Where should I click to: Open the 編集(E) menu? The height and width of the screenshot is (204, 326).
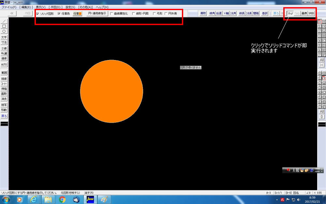[26, 7]
